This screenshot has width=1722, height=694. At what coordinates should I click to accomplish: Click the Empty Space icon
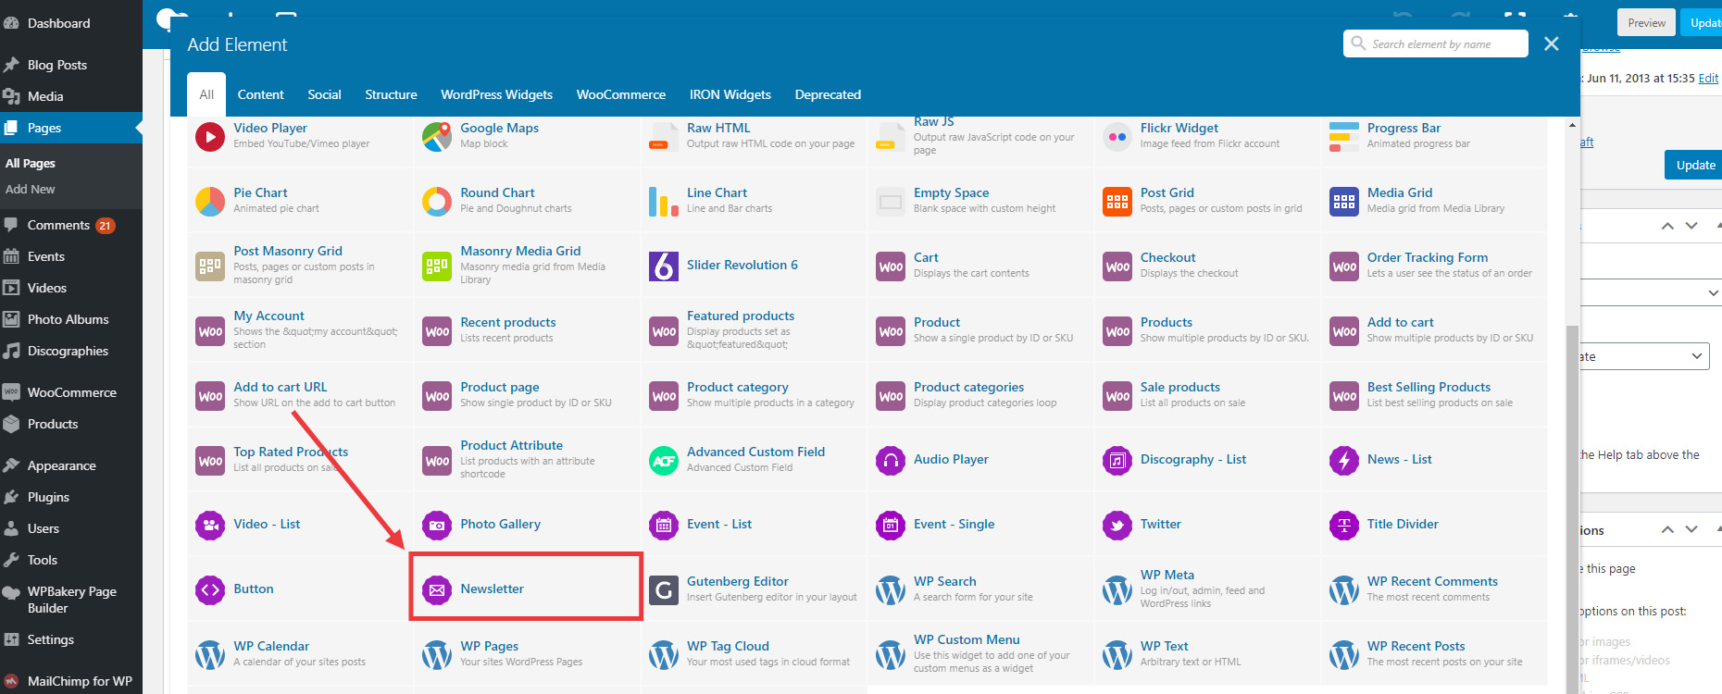[x=891, y=202]
